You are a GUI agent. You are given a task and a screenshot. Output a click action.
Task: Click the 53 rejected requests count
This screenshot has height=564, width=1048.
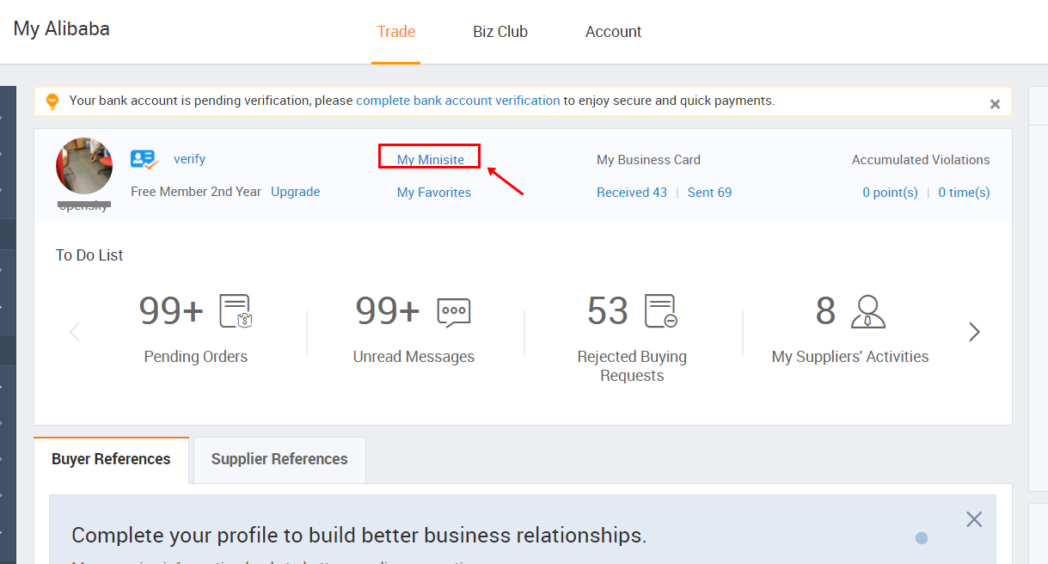pyautogui.click(x=608, y=311)
